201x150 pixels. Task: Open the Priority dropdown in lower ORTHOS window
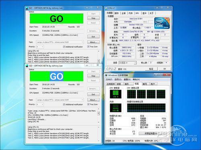tap(40, 104)
